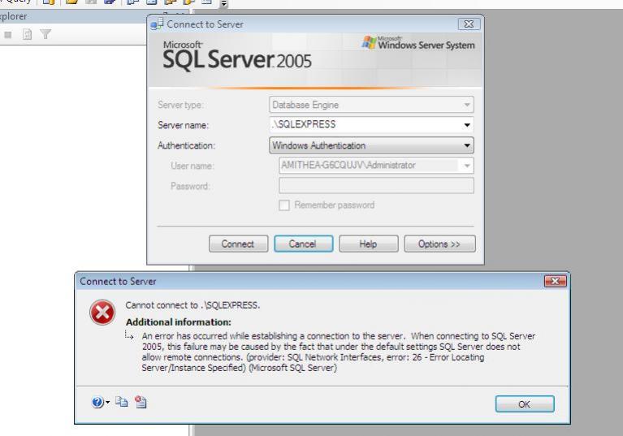This screenshot has width=623, height=436.
Task: Click the 'Additional information:' heading
Action: pos(179,322)
